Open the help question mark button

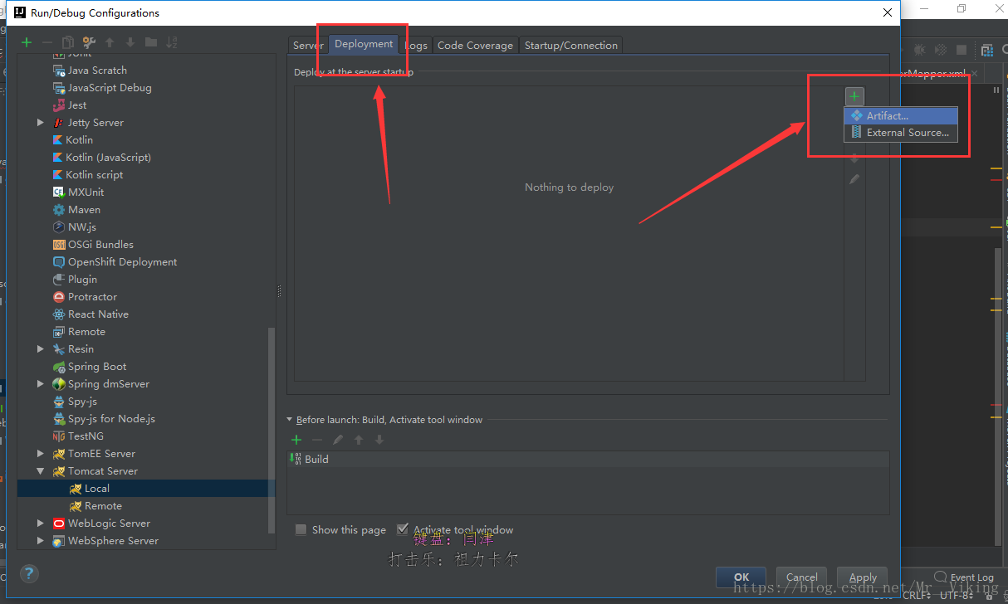(x=29, y=573)
